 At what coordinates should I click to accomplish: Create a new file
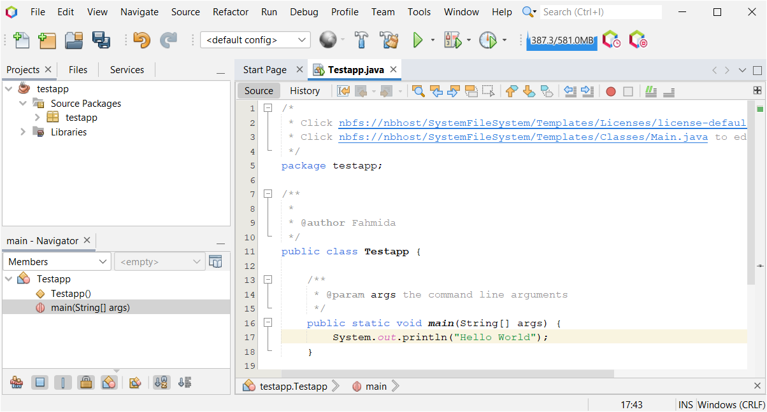pos(21,39)
